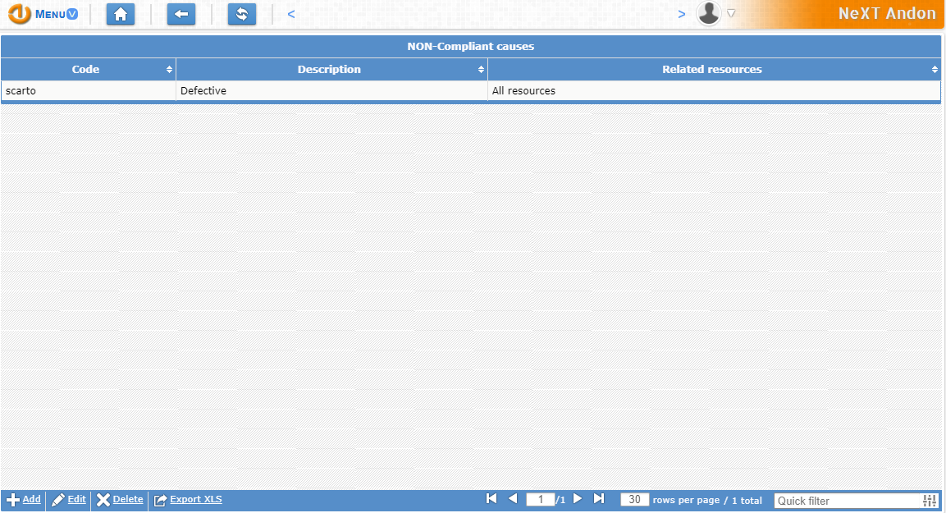946x513 pixels.
Task: Select the Edit pencil icon
Action: pyautogui.click(x=57, y=499)
